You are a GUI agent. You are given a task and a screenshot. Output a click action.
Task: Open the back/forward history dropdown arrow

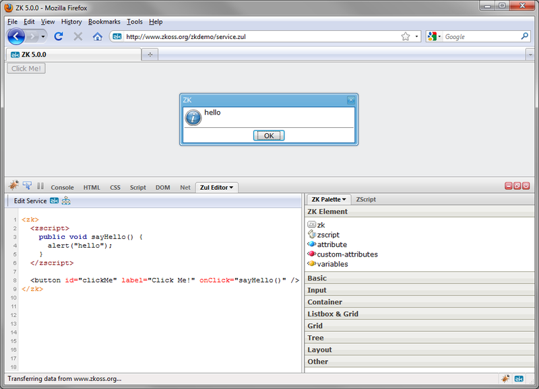(x=43, y=36)
